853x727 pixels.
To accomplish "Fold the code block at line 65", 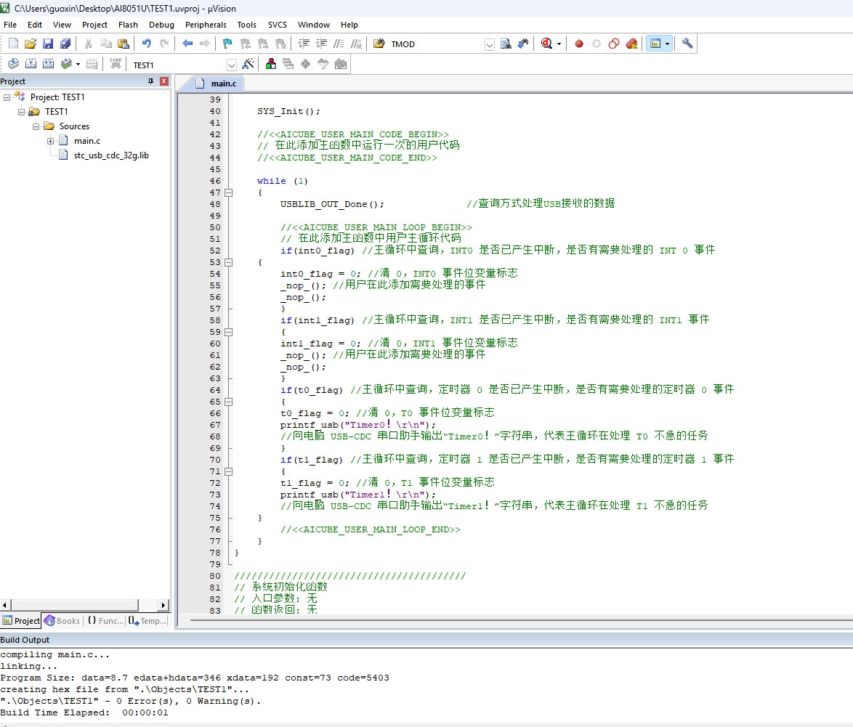I will [x=228, y=402].
